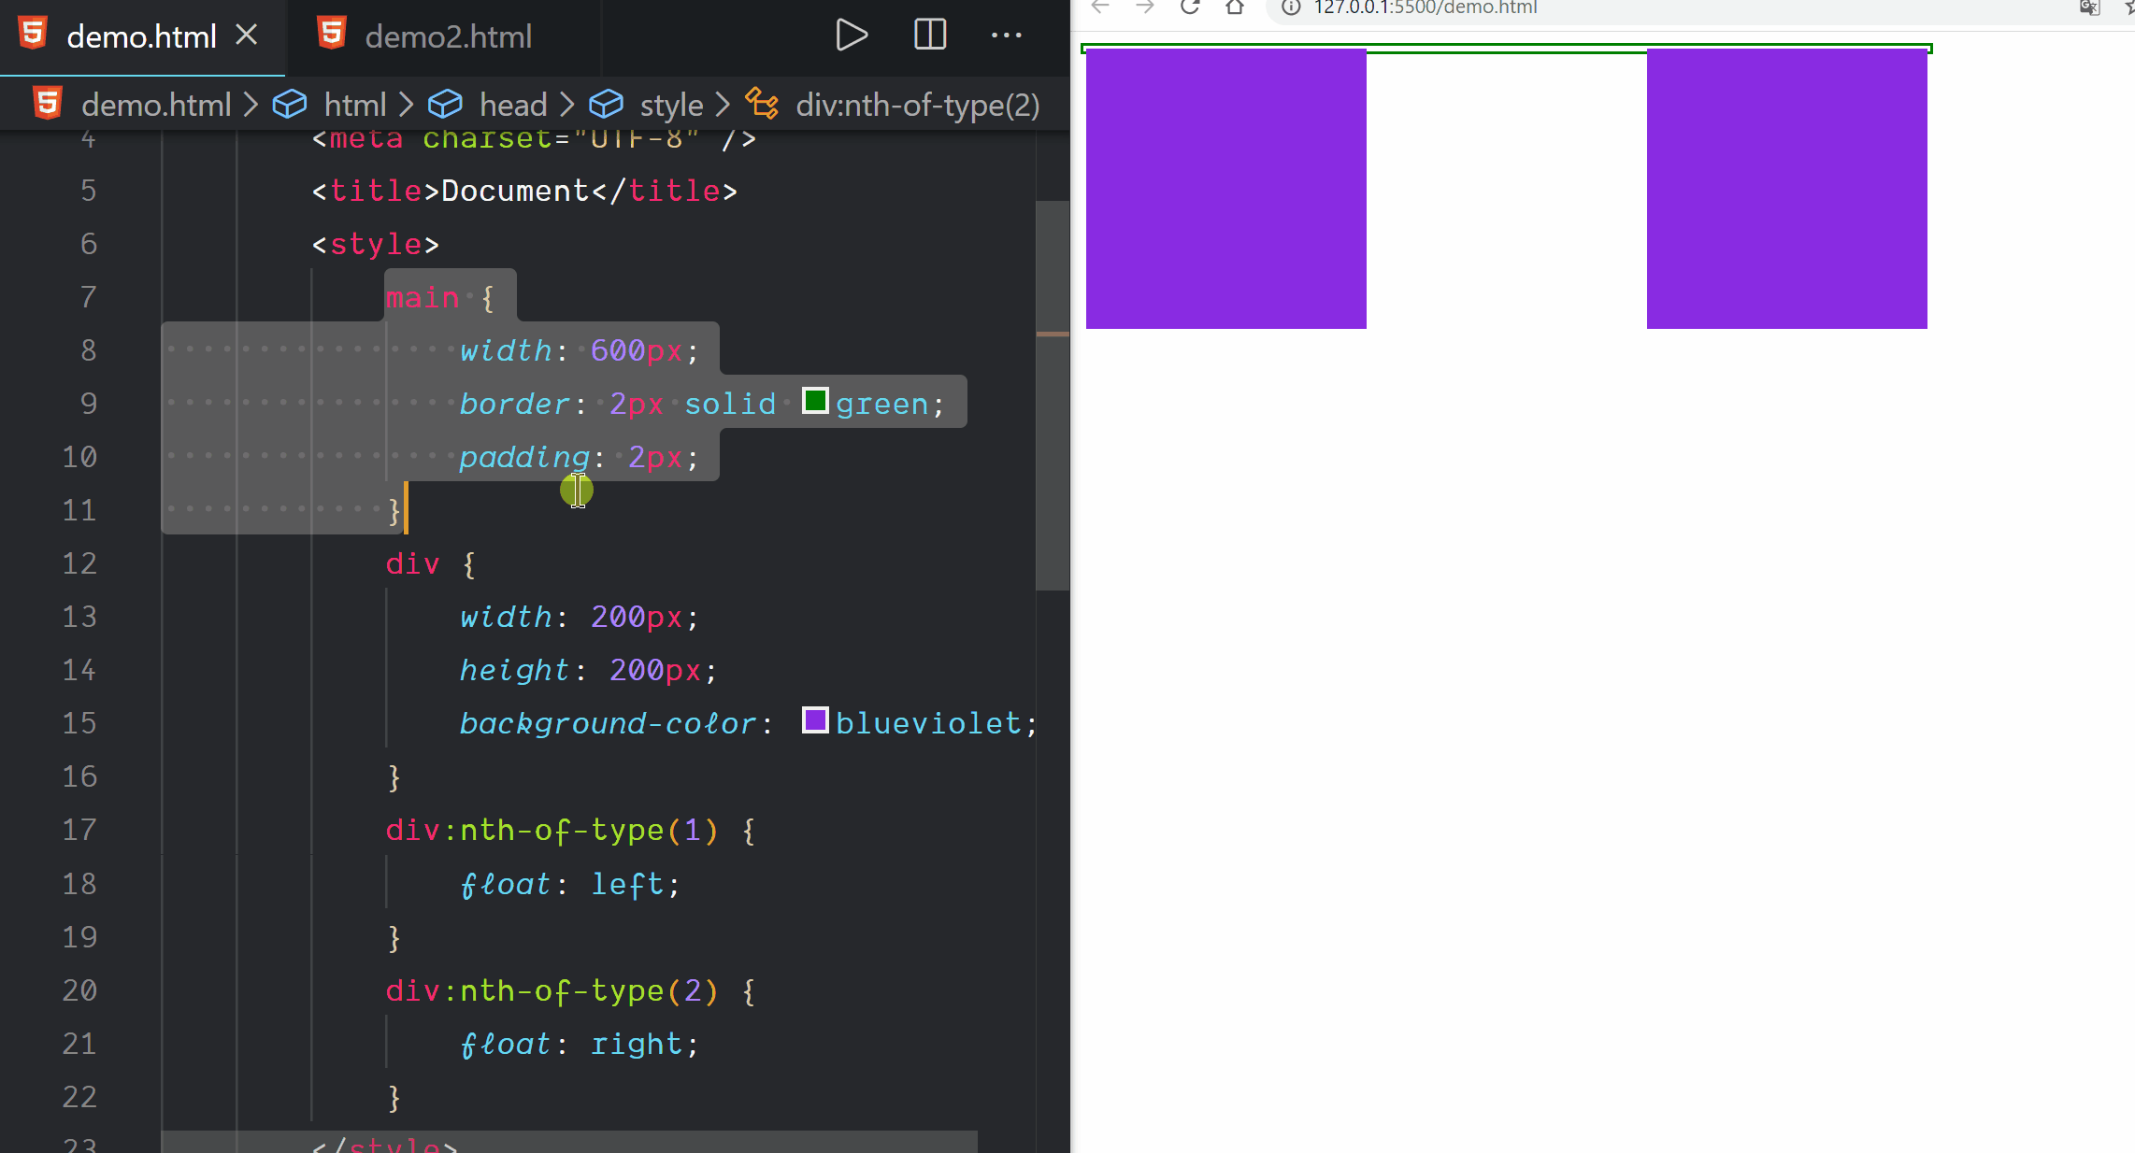Click the 'Document' title text on line 5
Viewport: 2135px width, 1153px height.
pyautogui.click(x=515, y=191)
